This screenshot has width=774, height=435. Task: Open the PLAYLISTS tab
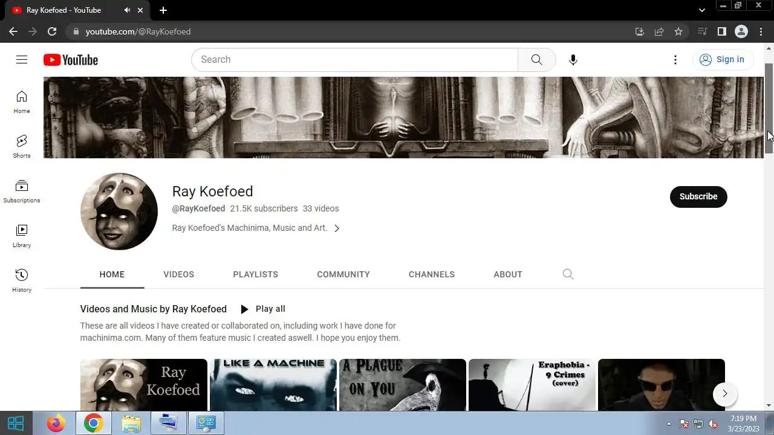point(256,274)
